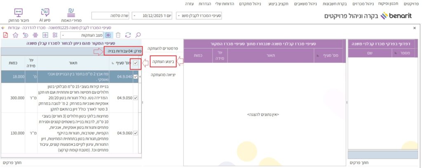
Task: Expand the סעיפי המכרז לקבלן משנה dropdown
Action: [x=179, y=15]
